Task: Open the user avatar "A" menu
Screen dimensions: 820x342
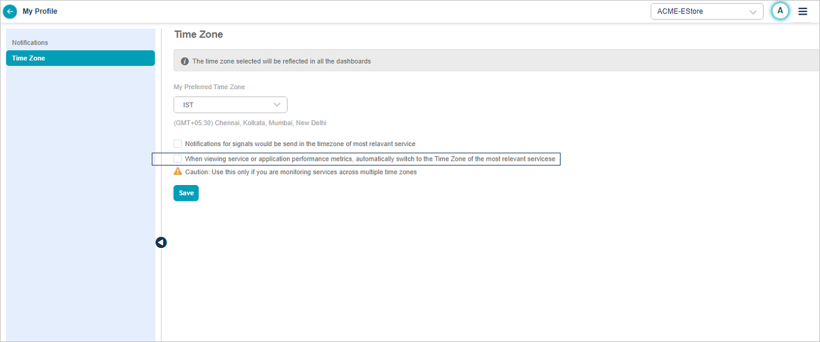Action: (780, 11)
